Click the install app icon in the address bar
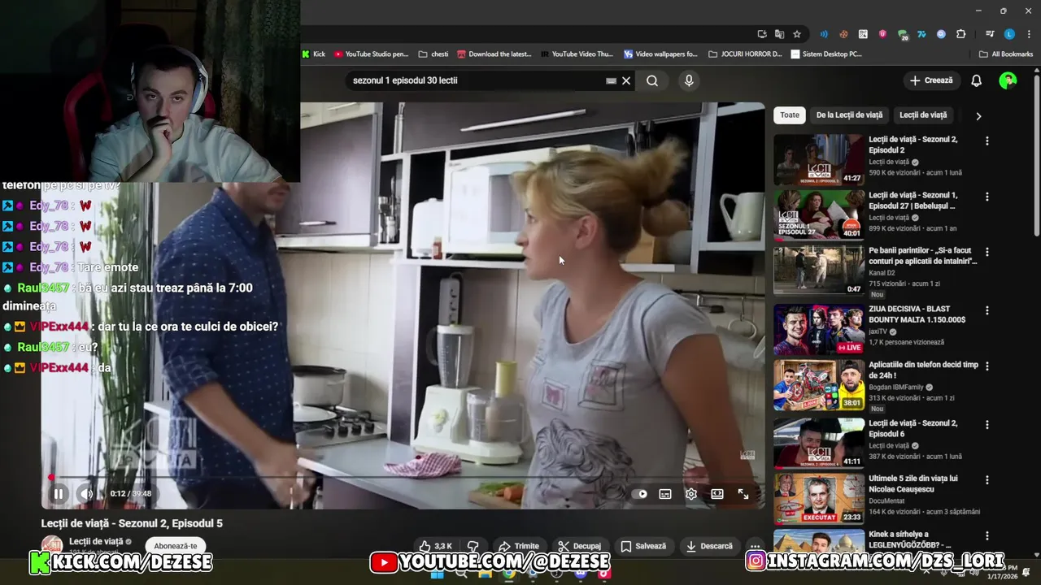Viewport: 1041px width, 585px height. click(762, 34)
